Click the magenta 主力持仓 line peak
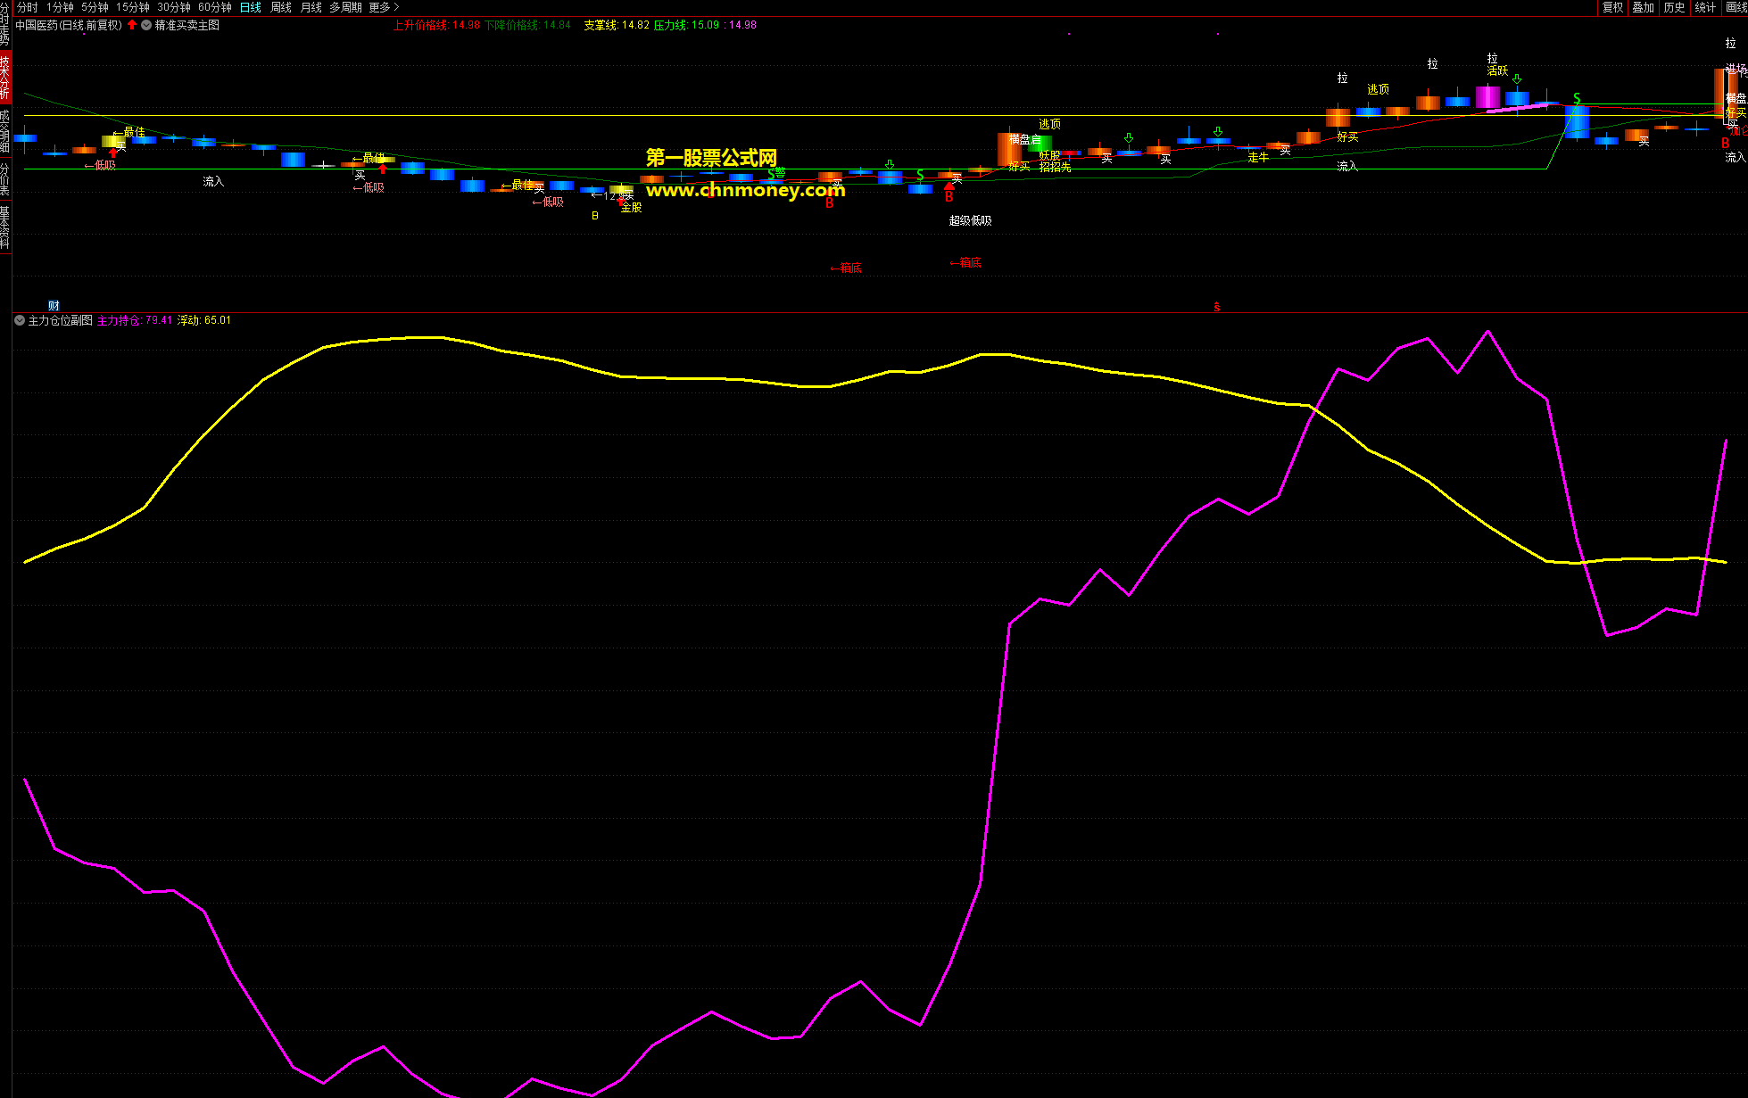The height and width of the screenshot is (1098, 1748). 1487,333
